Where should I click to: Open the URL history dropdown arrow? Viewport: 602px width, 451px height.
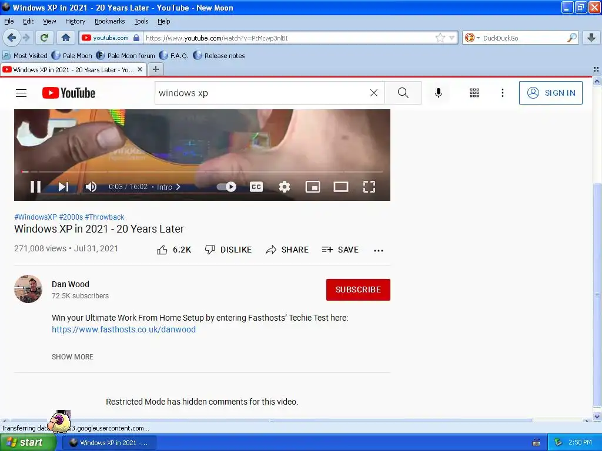click(452, 38)
